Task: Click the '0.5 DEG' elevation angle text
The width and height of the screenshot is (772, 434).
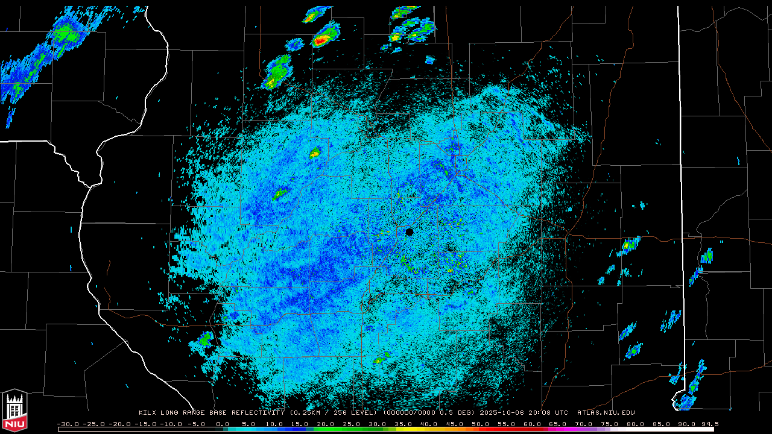Action: click(457, 413)
